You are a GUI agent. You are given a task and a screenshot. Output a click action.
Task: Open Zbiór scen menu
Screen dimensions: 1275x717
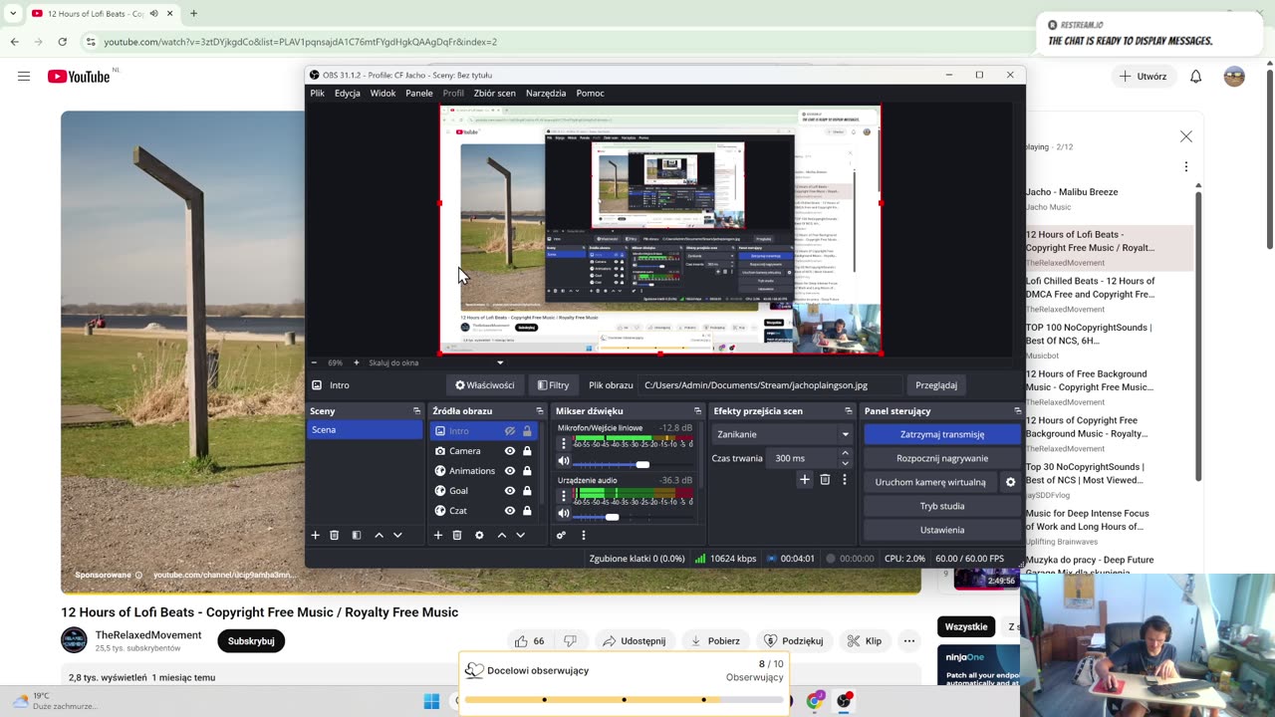[494, 93]
